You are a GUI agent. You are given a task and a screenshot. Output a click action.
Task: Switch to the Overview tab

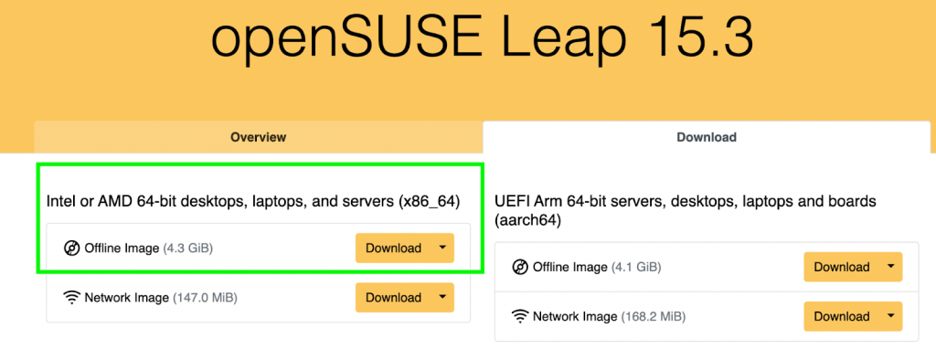[x=259, y=137]
